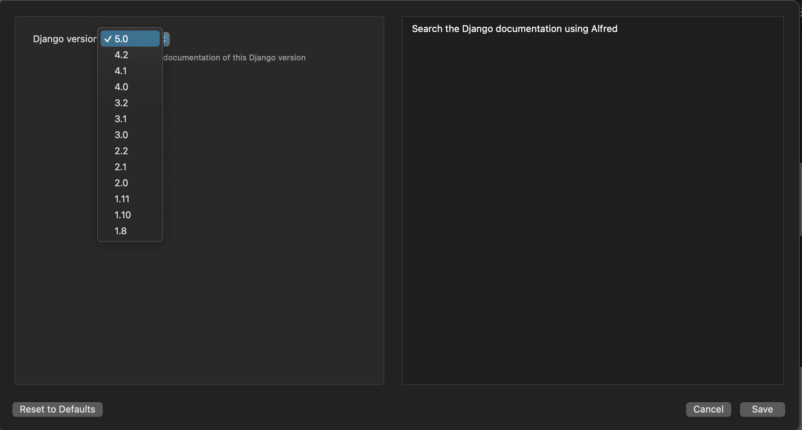Screen dimensions: 802x430
Task: Click the workflow description text
Action: (x=514, y=29)
